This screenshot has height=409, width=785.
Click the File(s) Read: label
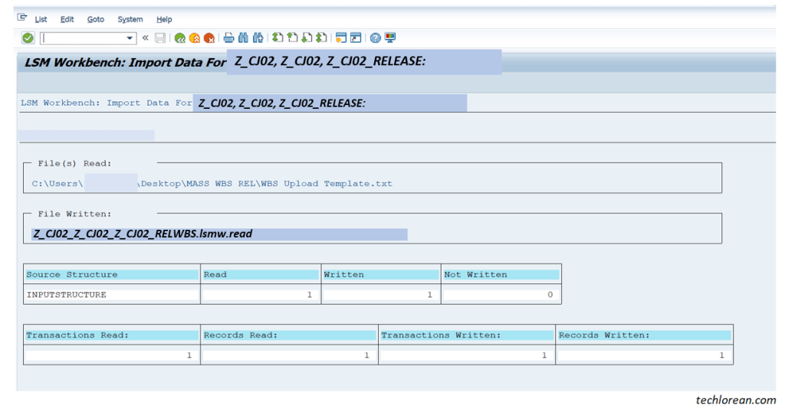click(x=74, y=163)
